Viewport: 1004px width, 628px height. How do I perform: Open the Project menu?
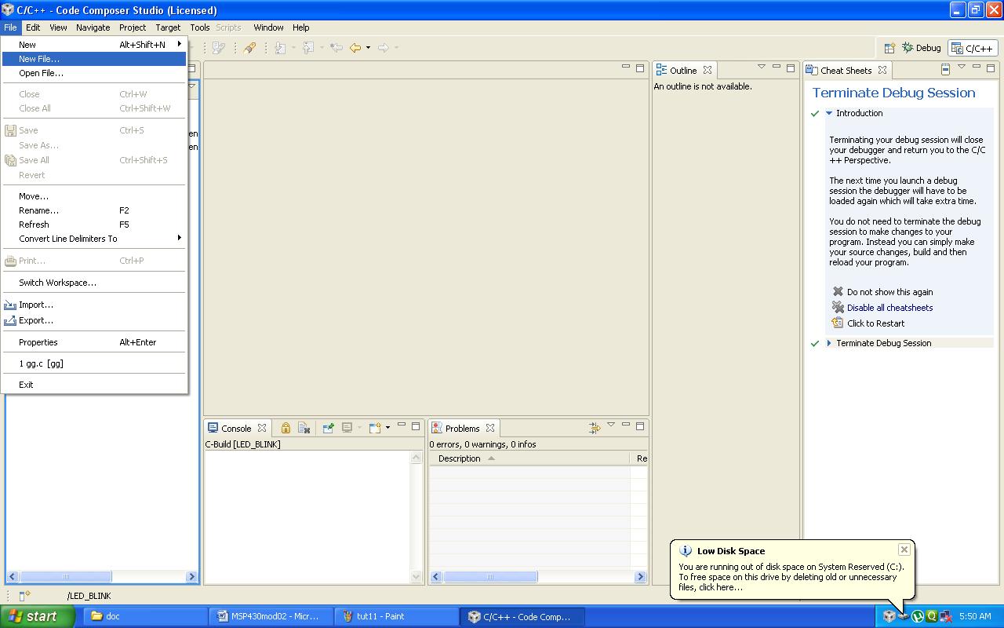[133, 27]
